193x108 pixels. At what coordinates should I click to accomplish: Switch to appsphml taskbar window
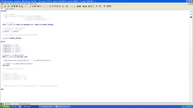30,106
